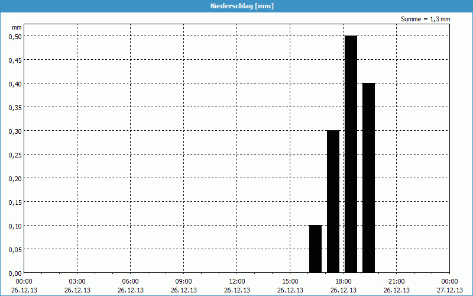Select the 0,40 mm precipitation bar
The image size is (473, 296).
[x=368, y=178]
